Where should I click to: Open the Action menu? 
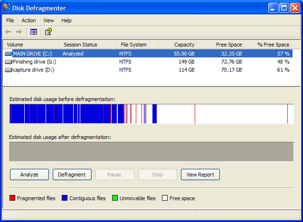point(28,20)
